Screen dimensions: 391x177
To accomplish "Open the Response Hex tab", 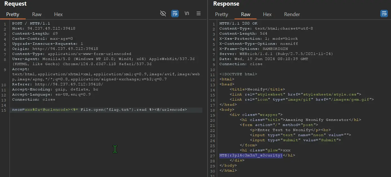I will tap(267, 14).
